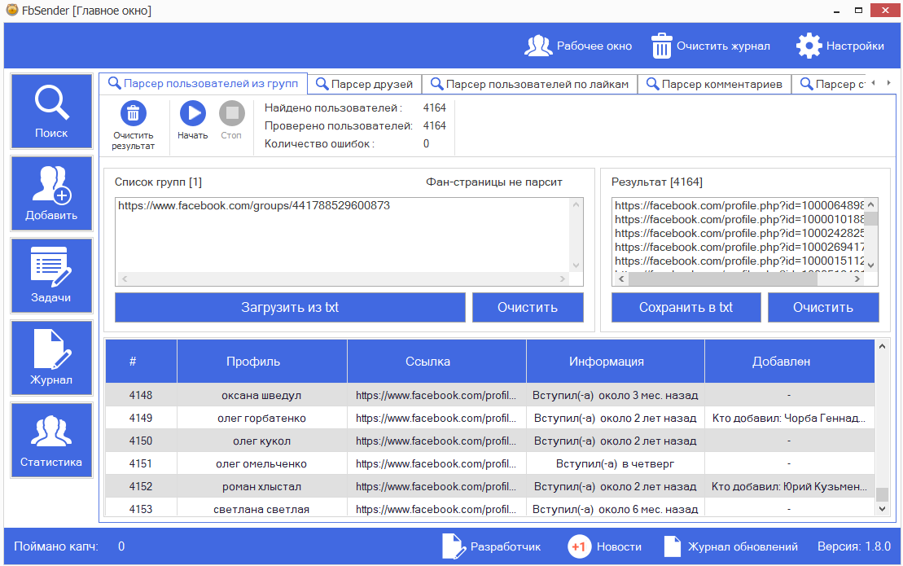Select result line with id=100024282
This screenshot has width=903, height=566.
[x=739, y=233]
